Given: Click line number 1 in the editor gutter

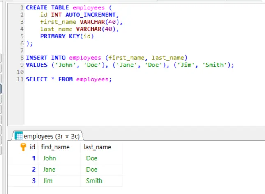Looking at the screenshot, I should pos(22,8).
